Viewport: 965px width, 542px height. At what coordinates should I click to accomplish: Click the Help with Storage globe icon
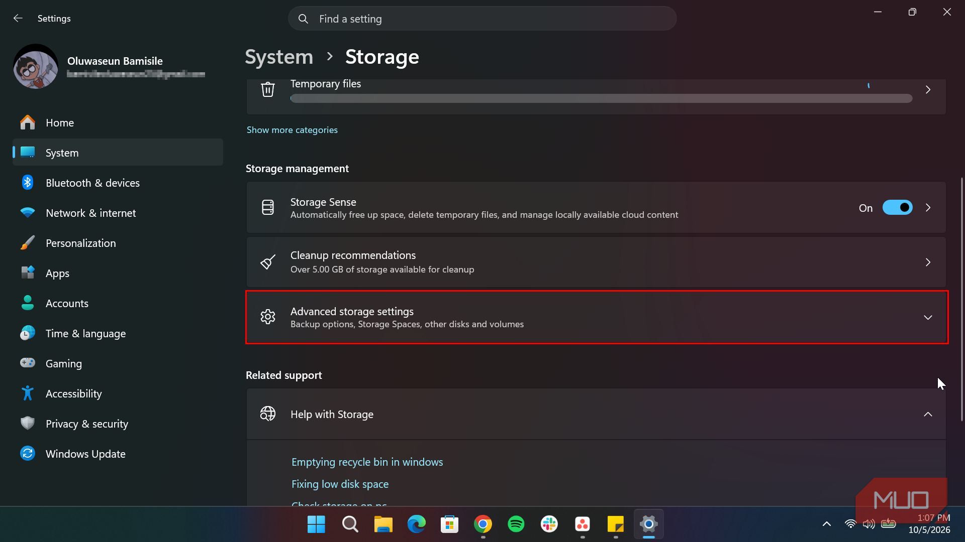268,414
